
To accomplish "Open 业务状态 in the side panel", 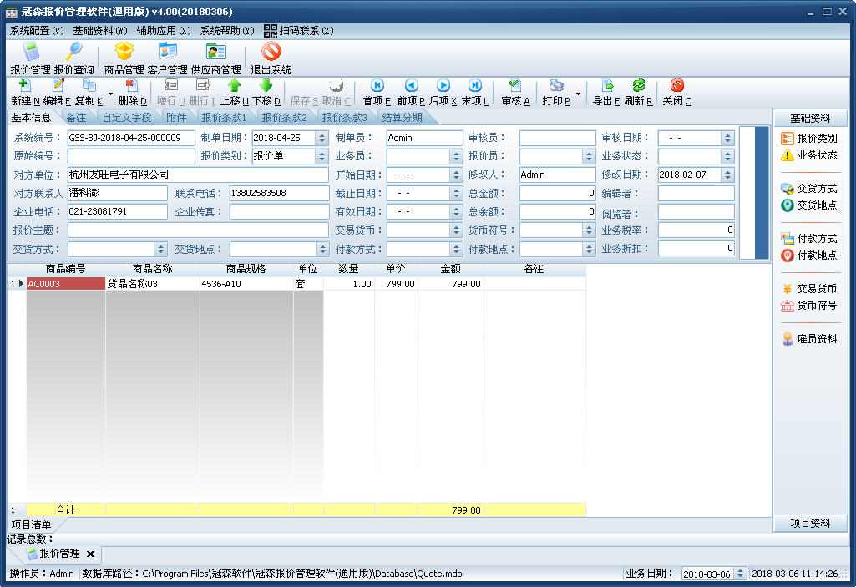I will point(809,155).
